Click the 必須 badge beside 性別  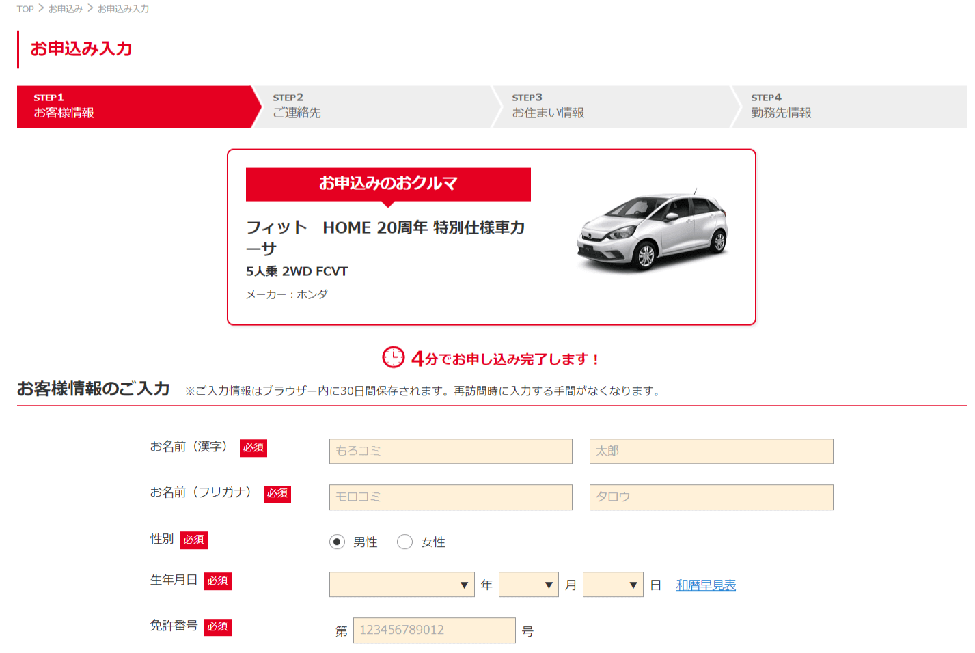point(194,540)
